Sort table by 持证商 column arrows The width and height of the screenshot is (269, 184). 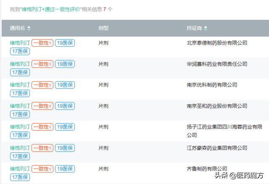coord(206,28)
